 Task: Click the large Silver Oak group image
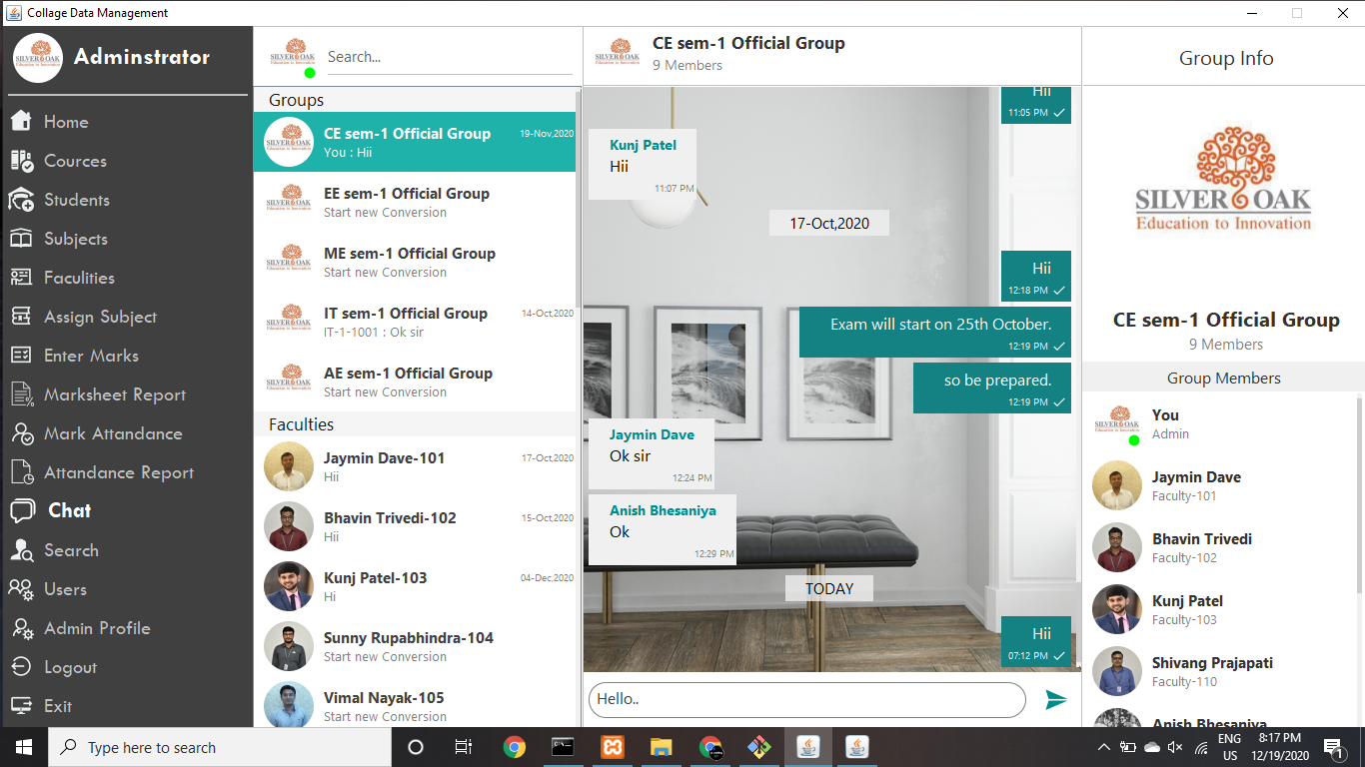(x=1223, y=179)
